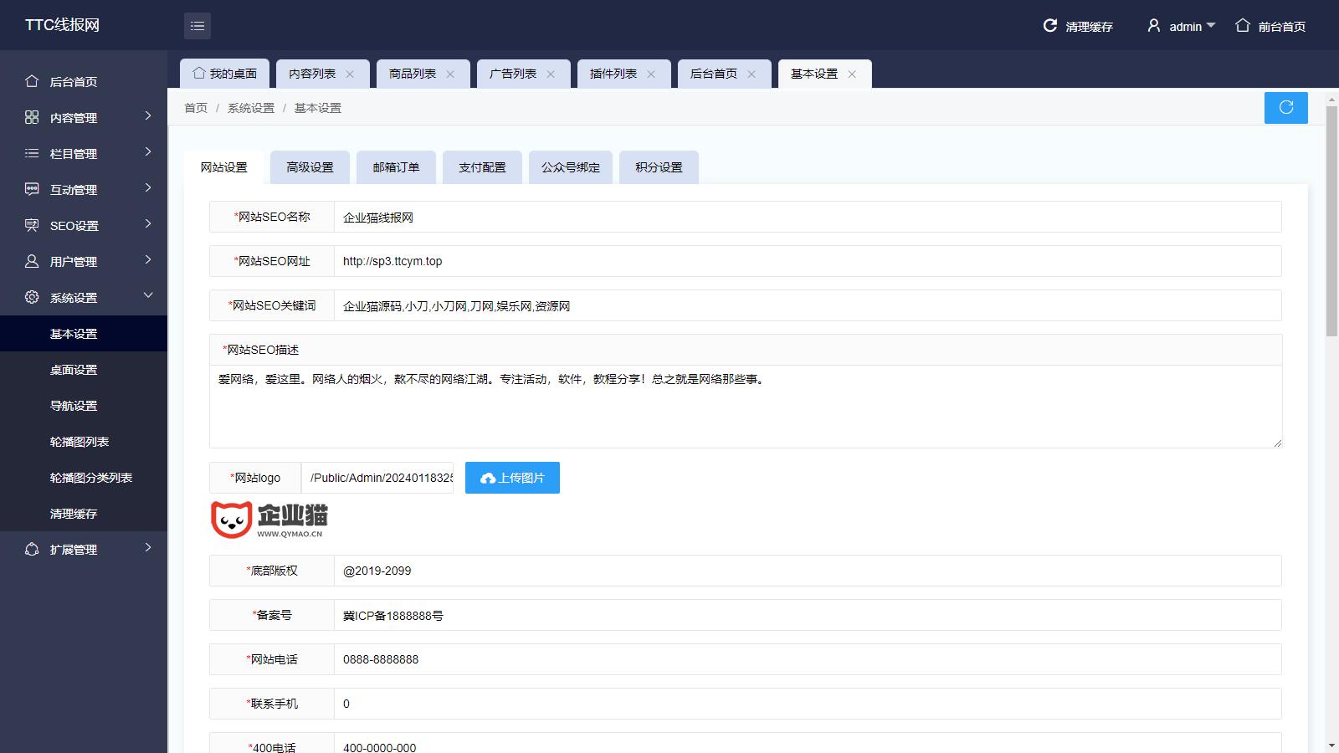Click the 企业猫 logo image preview
This screenshot has width=1339, height=753.
[269, 520]
